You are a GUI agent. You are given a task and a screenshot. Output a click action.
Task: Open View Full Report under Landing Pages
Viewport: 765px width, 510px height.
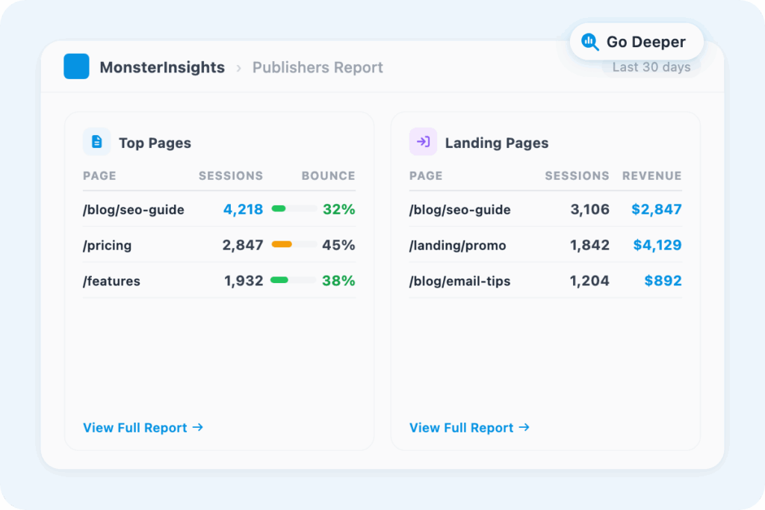pos(469,428)
